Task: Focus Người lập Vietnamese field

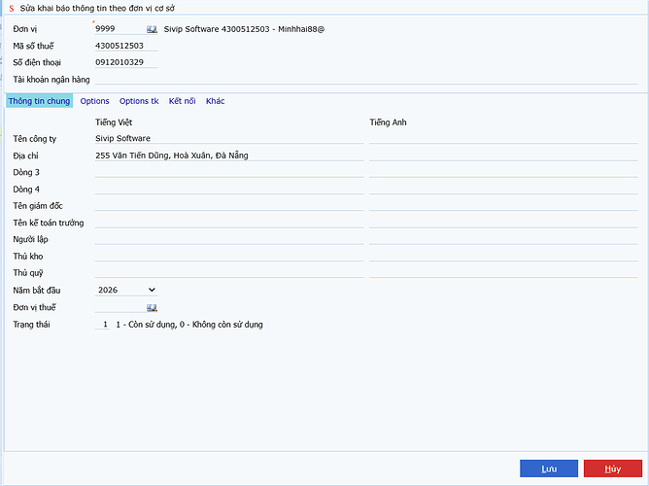Action: (x=229, y=239)
